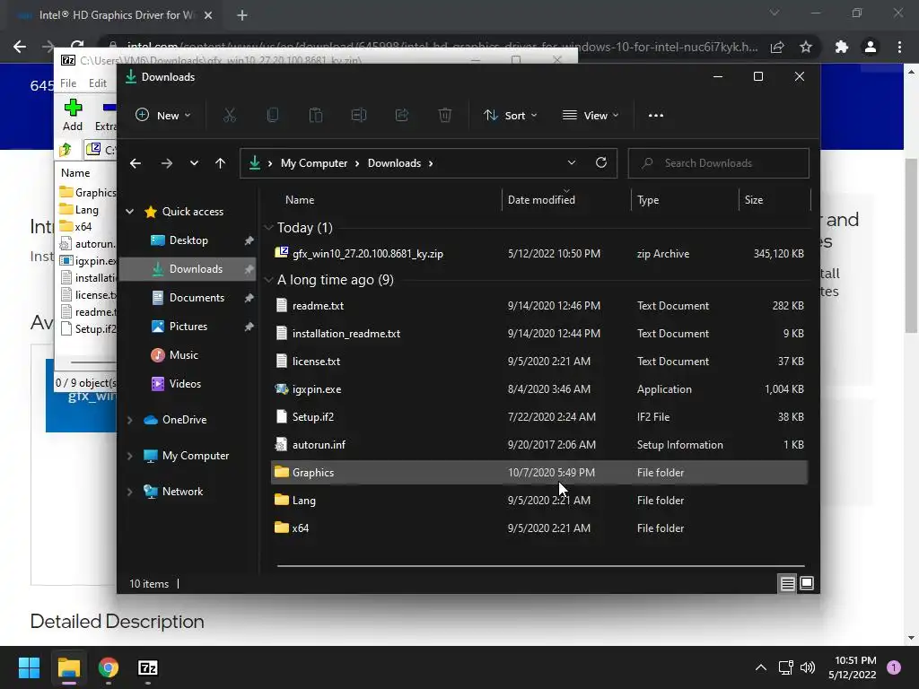The height and width of the screenshot is (689, 919).
Task: Select Setup.if2 file
Action: point(539,417)
